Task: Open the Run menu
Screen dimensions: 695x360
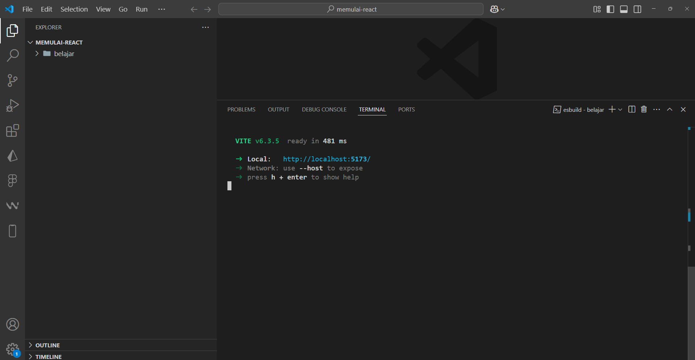Action: (x=142, y=9)
